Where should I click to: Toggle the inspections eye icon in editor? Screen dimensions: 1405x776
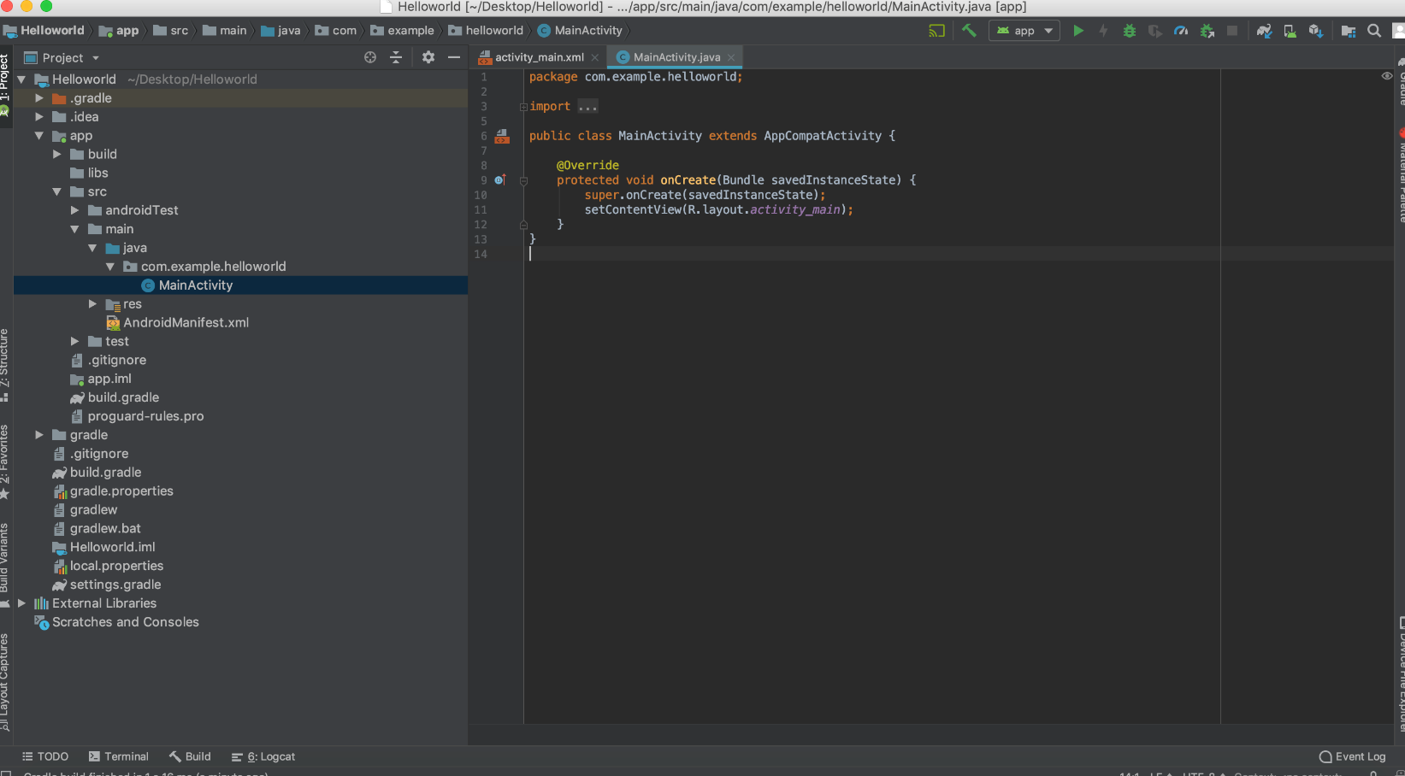coord(1387,76)
